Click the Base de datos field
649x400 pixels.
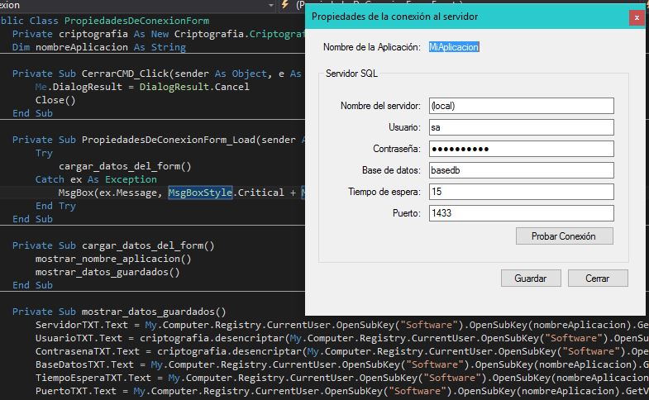[x=521, y=170]
